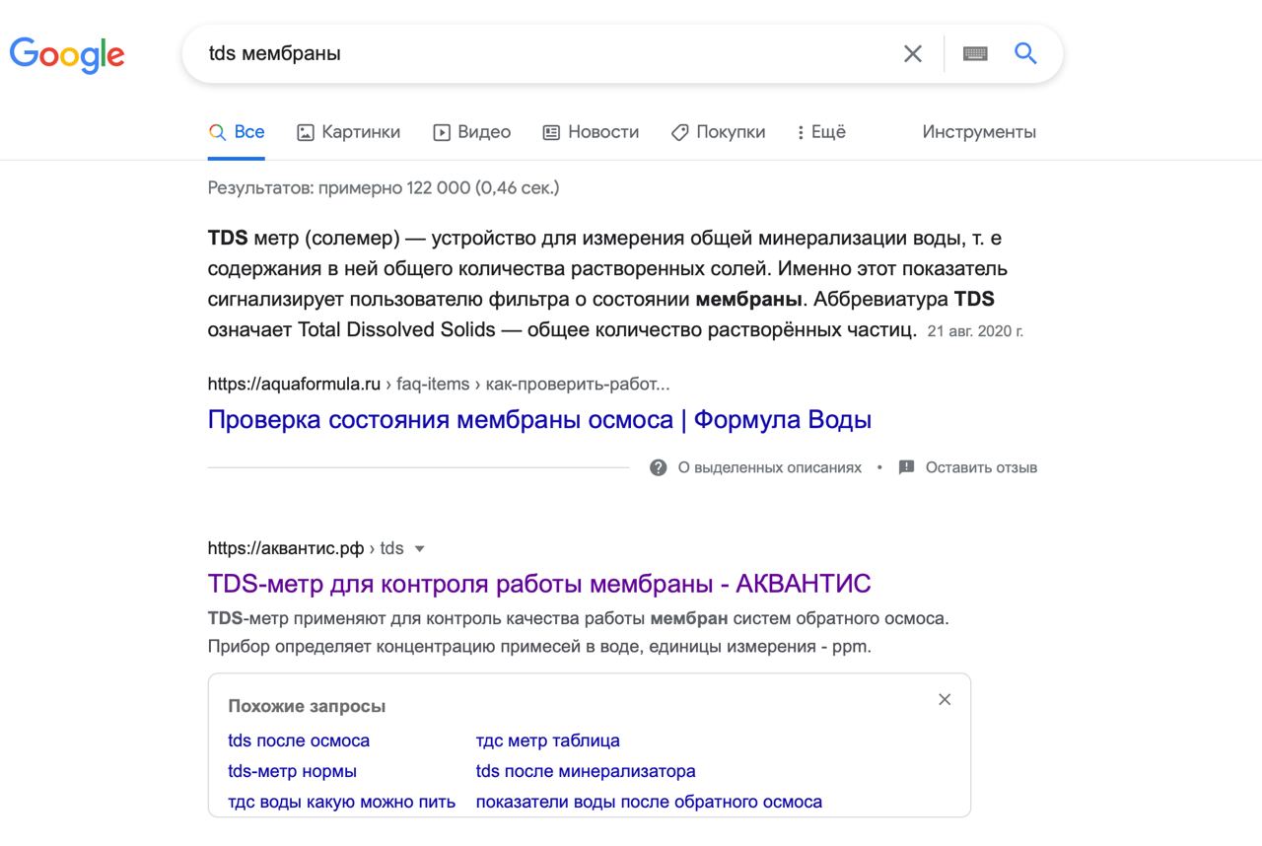
Task: Clear the search query with X
Action: [x=913, y=53]
